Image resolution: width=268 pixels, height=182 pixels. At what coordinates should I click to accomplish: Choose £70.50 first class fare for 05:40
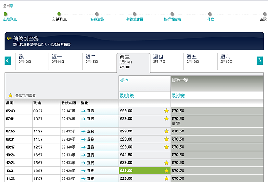(217, 111)
